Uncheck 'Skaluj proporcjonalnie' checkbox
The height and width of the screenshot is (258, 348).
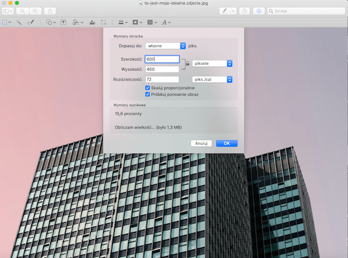147,88
